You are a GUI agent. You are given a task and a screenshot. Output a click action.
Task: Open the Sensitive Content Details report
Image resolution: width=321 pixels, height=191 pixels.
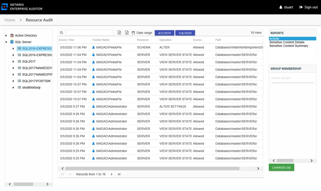point(287,42)
